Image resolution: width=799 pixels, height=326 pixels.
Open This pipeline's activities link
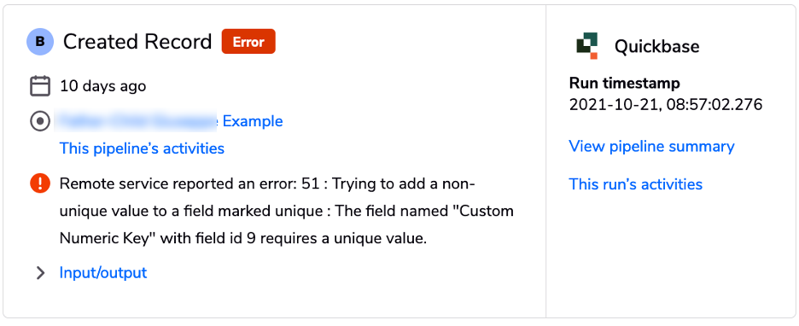142,148
